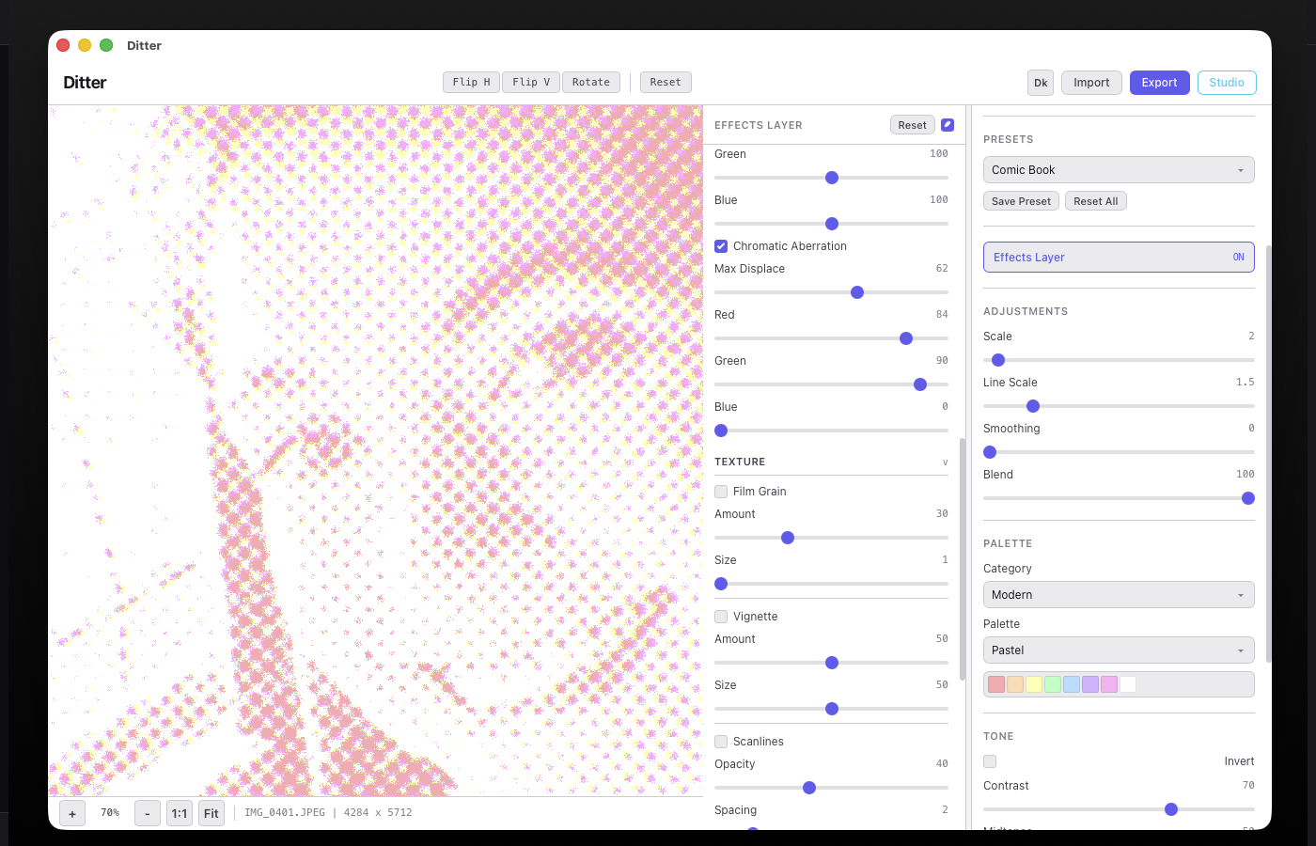
Task: Zoom out using the minus icon
Action: (147, 812)
